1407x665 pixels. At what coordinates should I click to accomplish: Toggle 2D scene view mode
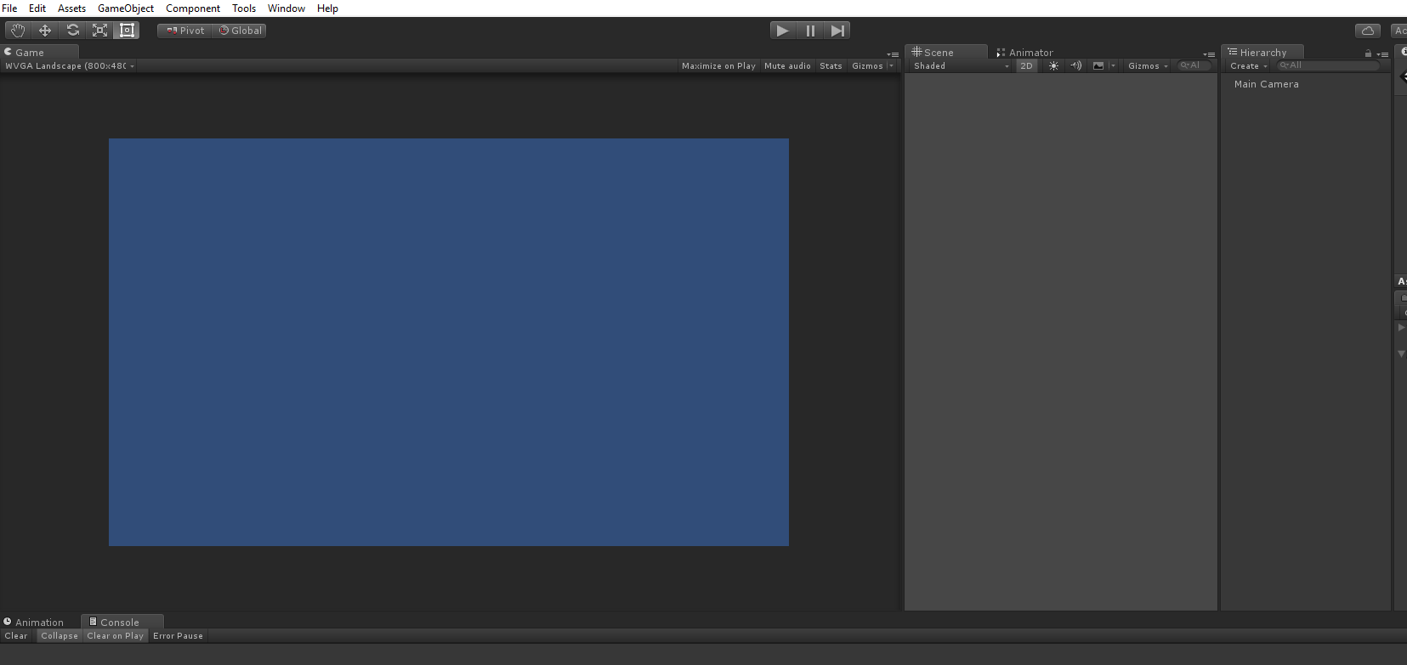1027,65
